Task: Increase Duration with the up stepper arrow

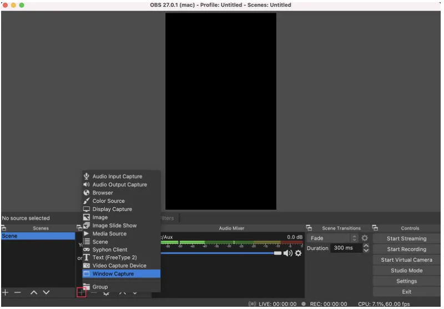Action: pyautogui.click(x=366, y=245)
